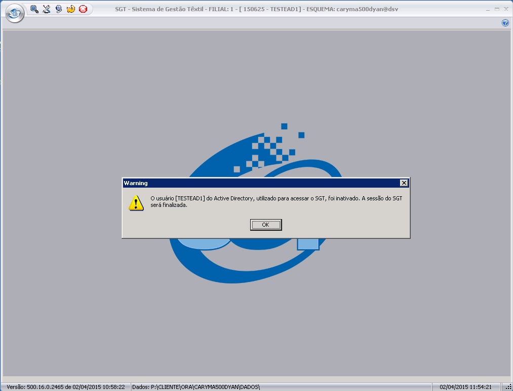Click the Versão info in status bar
The height and width of the screenshot is (391, 513).
[x=66, y=387]
